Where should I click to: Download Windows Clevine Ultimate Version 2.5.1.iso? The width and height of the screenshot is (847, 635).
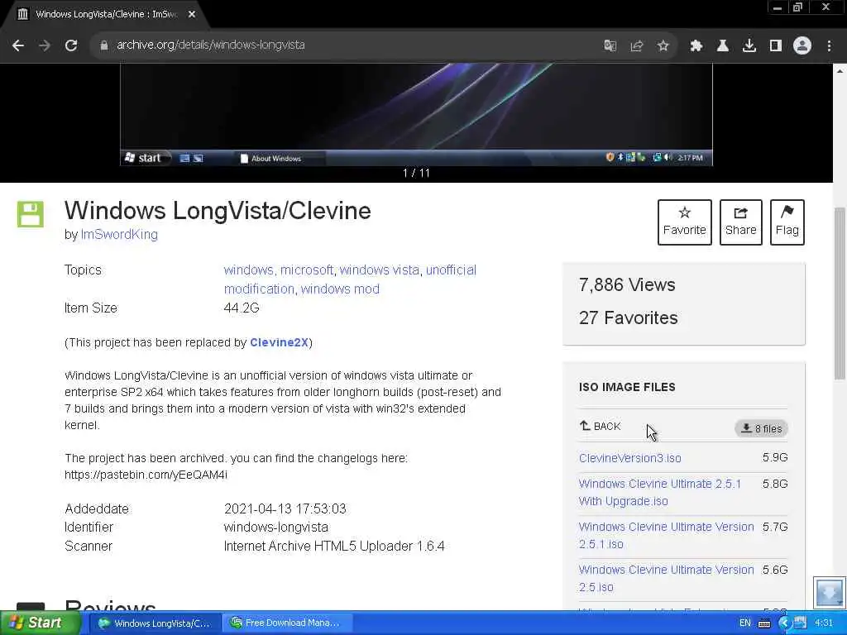(666, 535)
